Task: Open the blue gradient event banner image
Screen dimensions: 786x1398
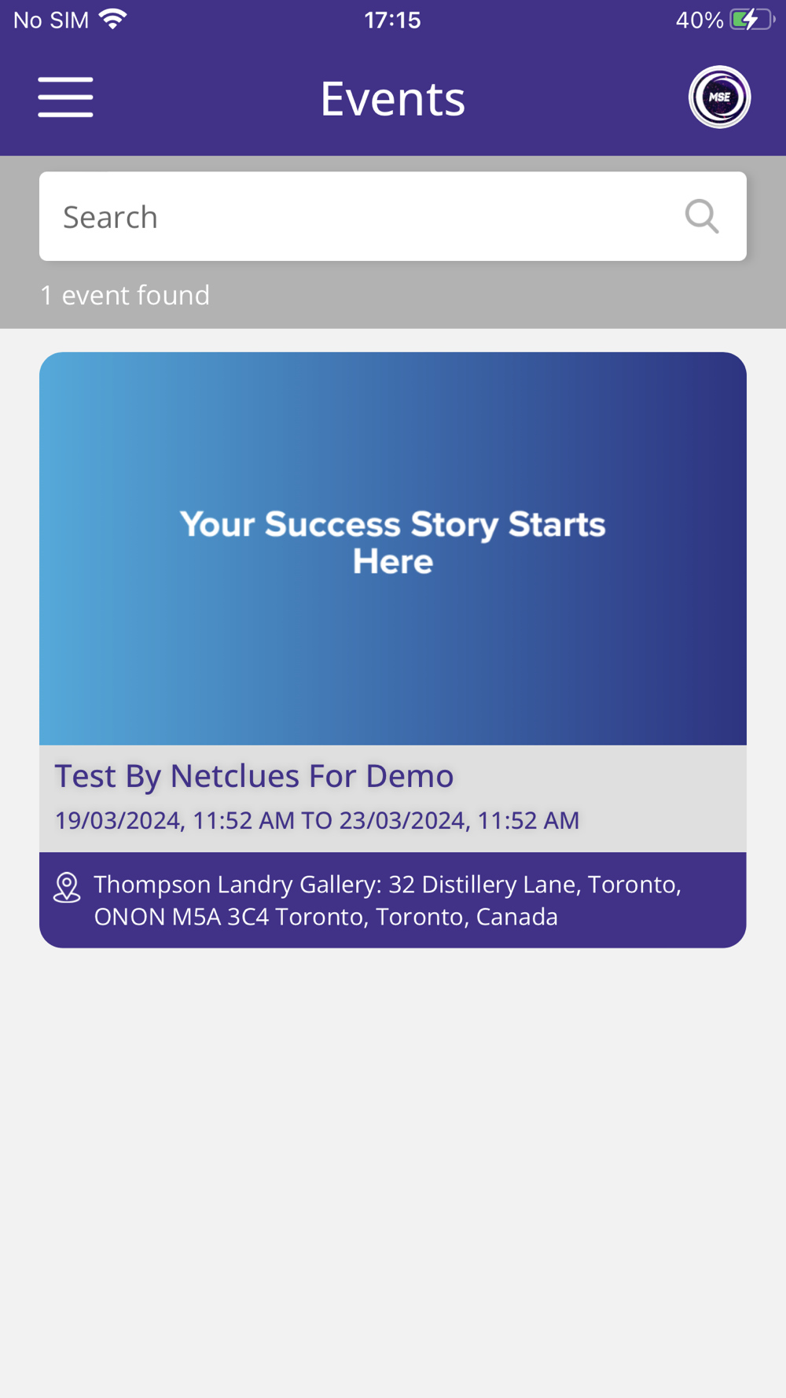Action: pyautogui.click(x=393, y=548)
